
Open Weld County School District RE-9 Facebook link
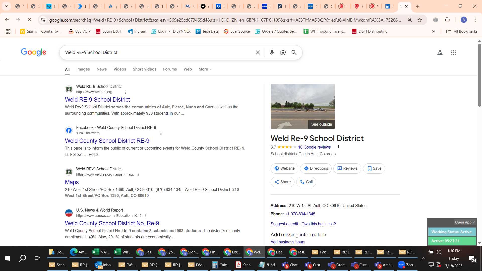[107, 141]
